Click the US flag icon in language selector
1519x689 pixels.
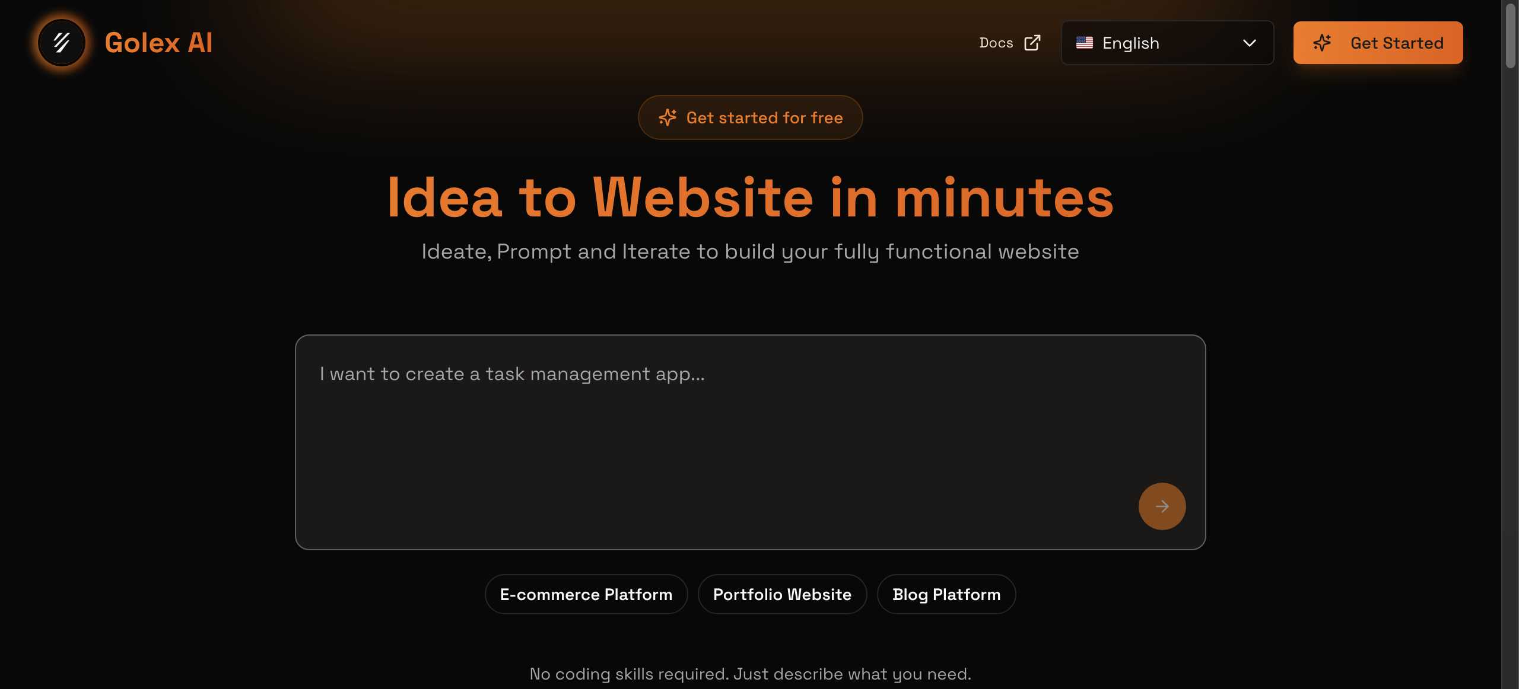pyautogui.click(x=1085, y=43)
